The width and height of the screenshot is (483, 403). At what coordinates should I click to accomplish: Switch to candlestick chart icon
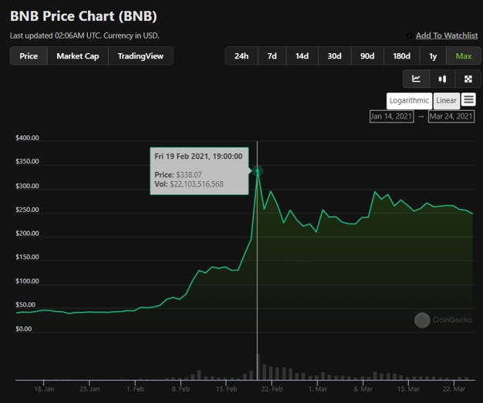pos(442,79)
